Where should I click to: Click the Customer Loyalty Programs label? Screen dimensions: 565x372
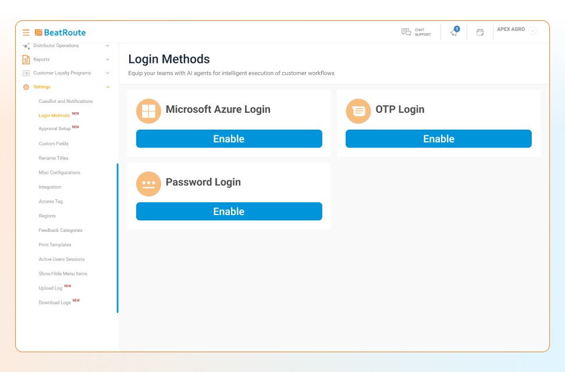pos(62,73)
